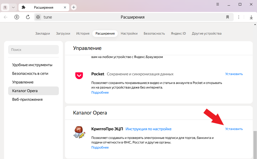Screen dimensions: 257x159
Task: Select Каталог Opera in the sidebar
Action: [x=33, y=91]
